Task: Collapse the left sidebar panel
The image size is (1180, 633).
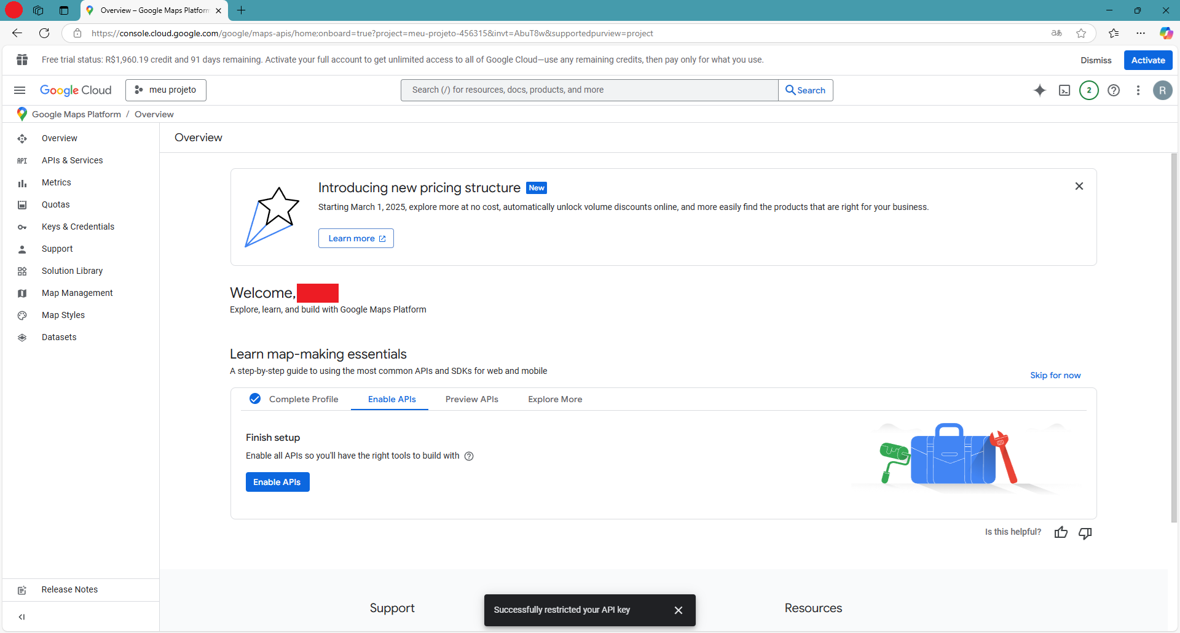Action: click(x=22, y=616)
